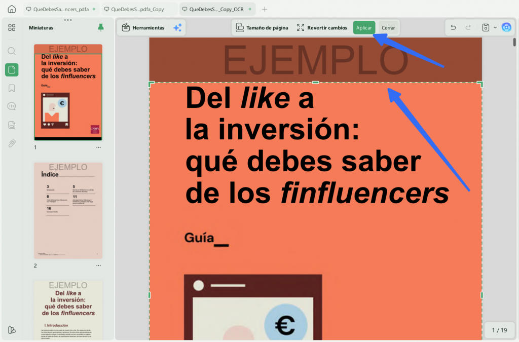The height and width of the screenshot is (342, 519).
Task: Open the AI assistant round icon
Action: tap(506, 27)
